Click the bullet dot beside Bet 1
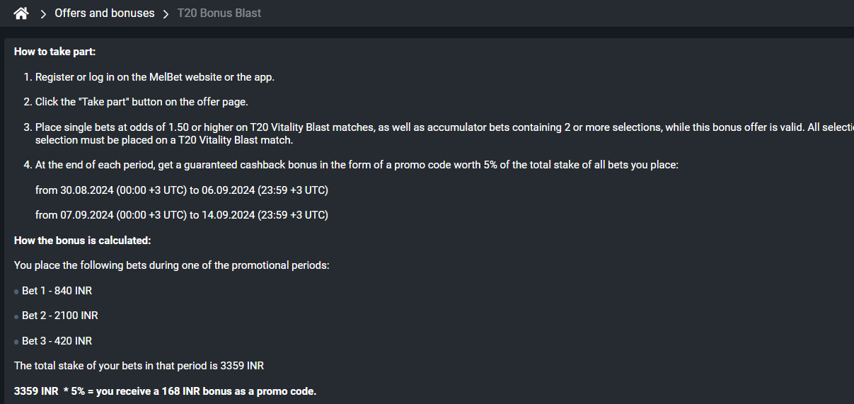This screenshot has height=404, width=854. pyautogui.click(x=16, y=292)
